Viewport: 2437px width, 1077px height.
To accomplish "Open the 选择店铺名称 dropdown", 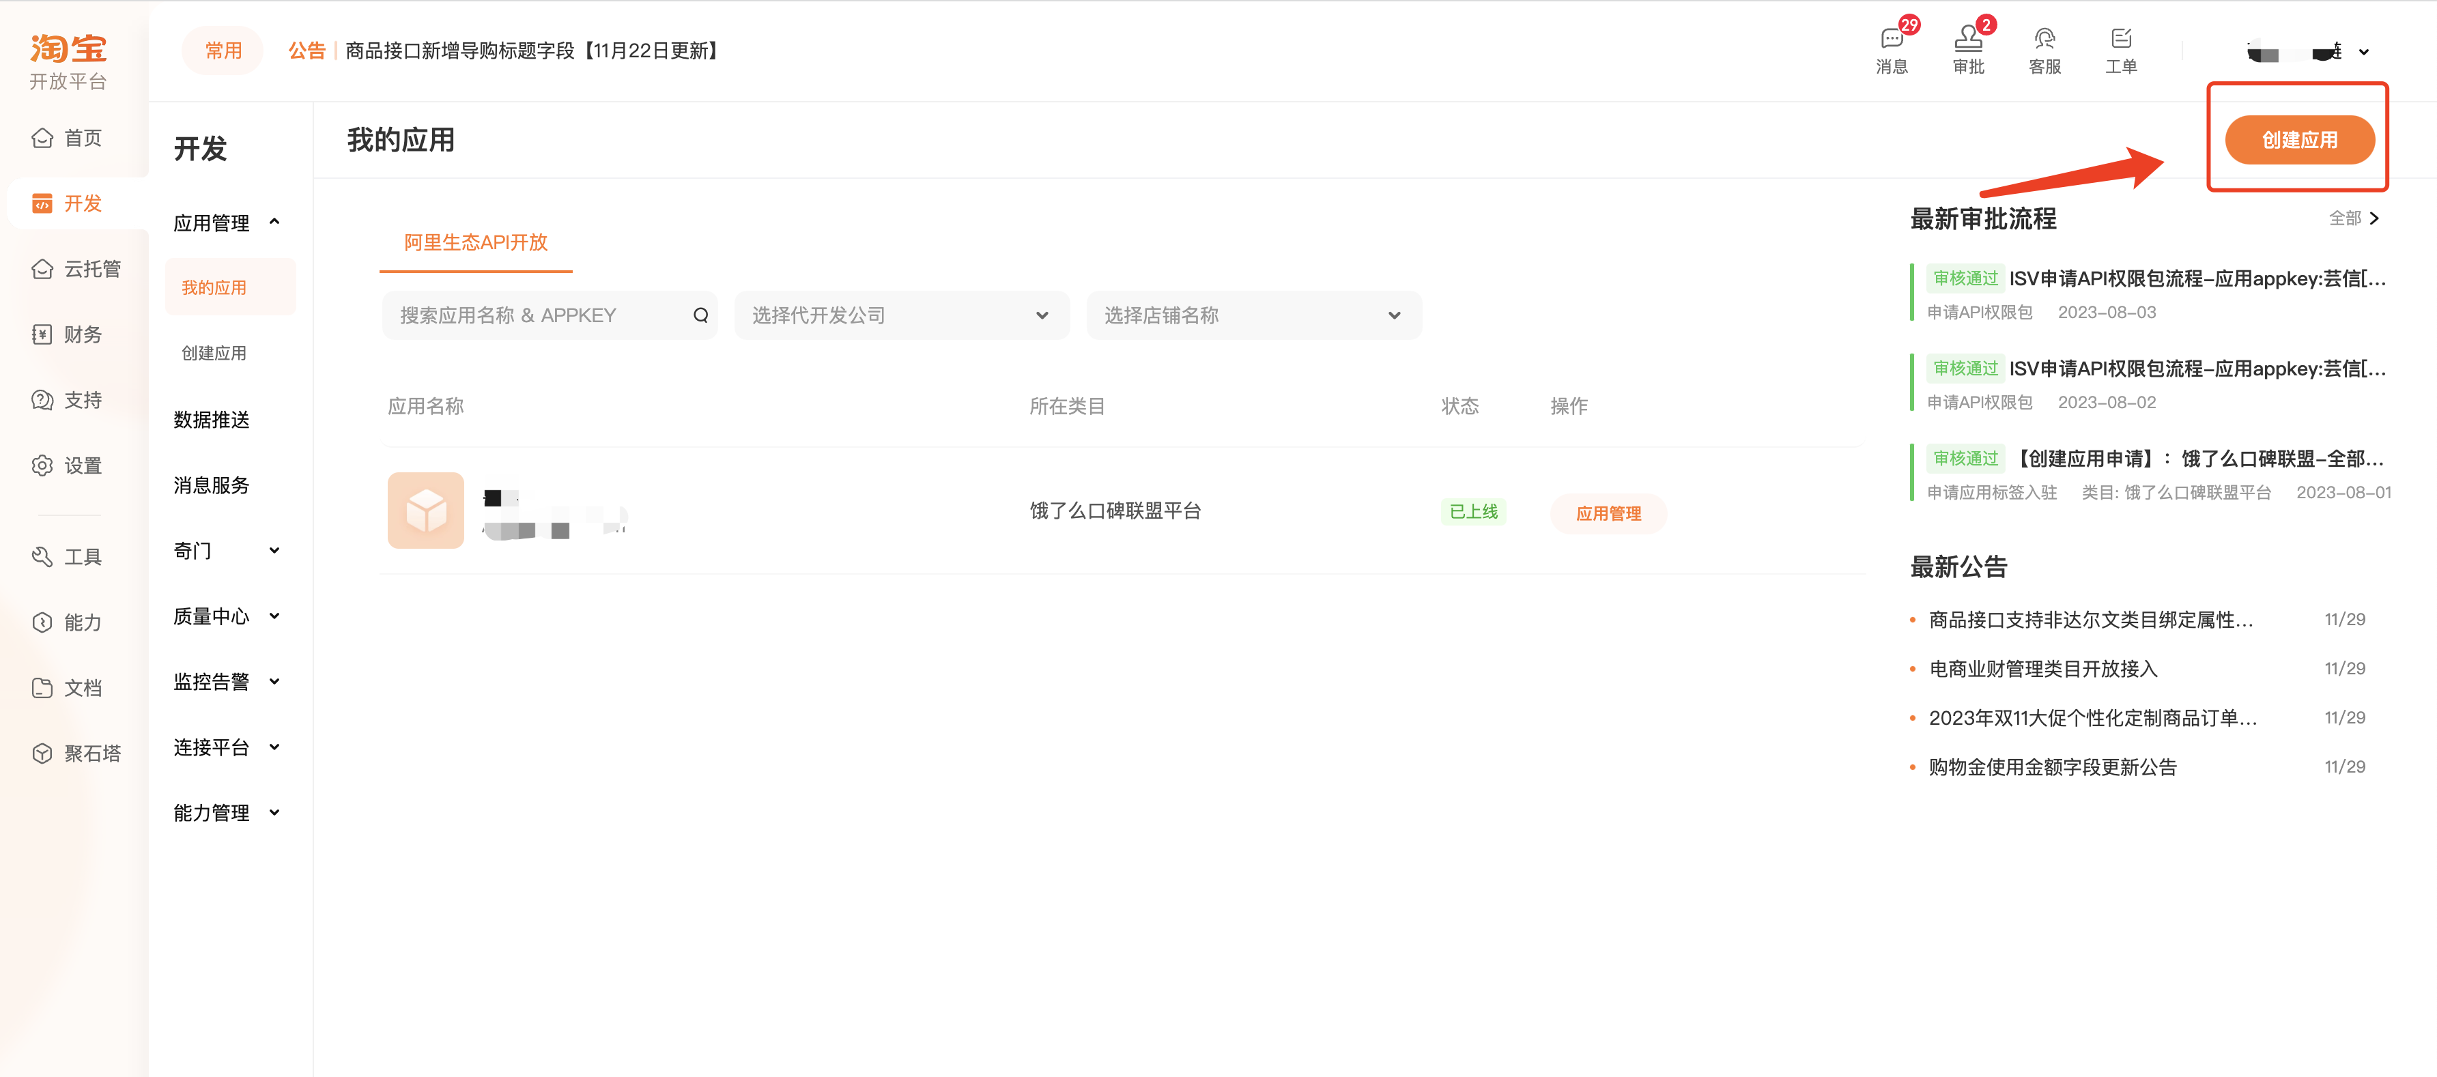I will pos(1253,315).
